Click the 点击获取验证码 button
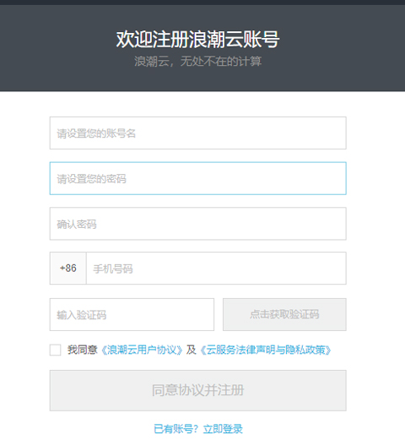The width and height of the screenshot is (405, 440). pyautogui.click(x=284, y=314)
